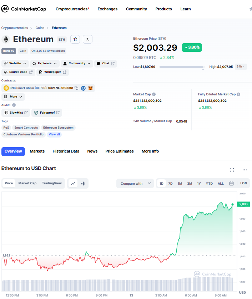
Task: Switch chart to TradingView
Action: tap(52, 183)
